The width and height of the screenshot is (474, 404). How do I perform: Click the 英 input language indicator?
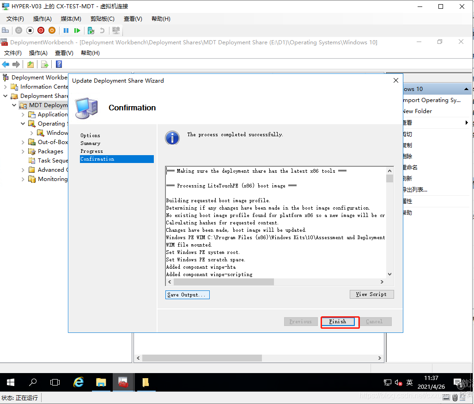point(409,383)
